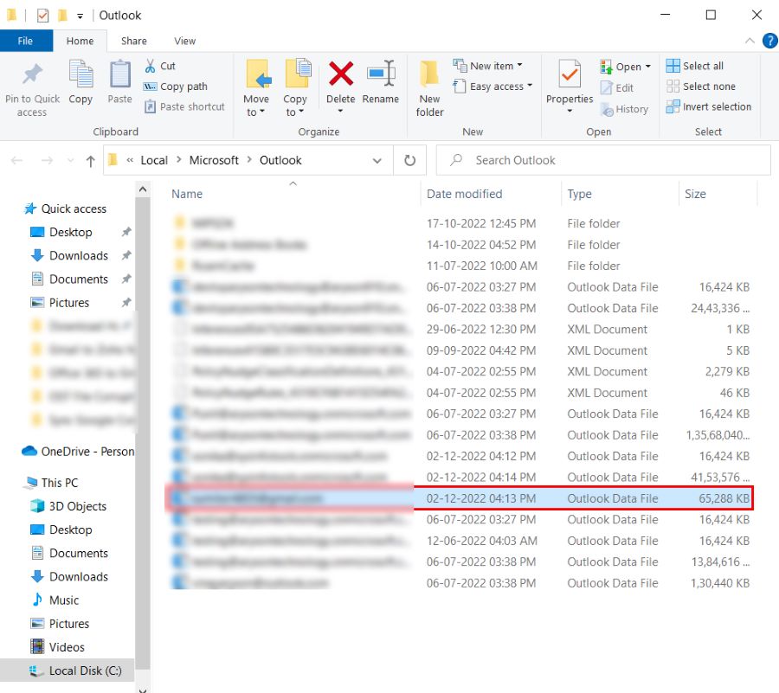Click the Help question mark icon
779x693 pixels.
(x=769, y=41)
